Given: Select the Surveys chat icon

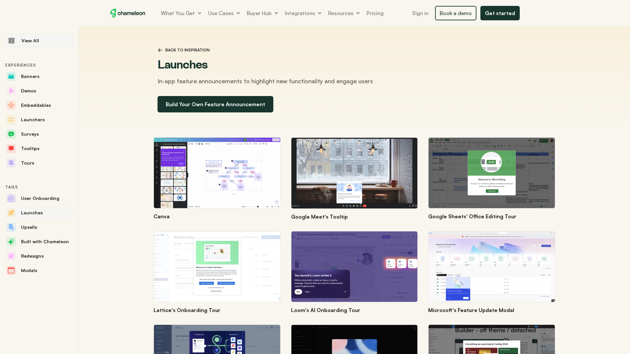Looking at the screenshot, I should coord(11,134).
